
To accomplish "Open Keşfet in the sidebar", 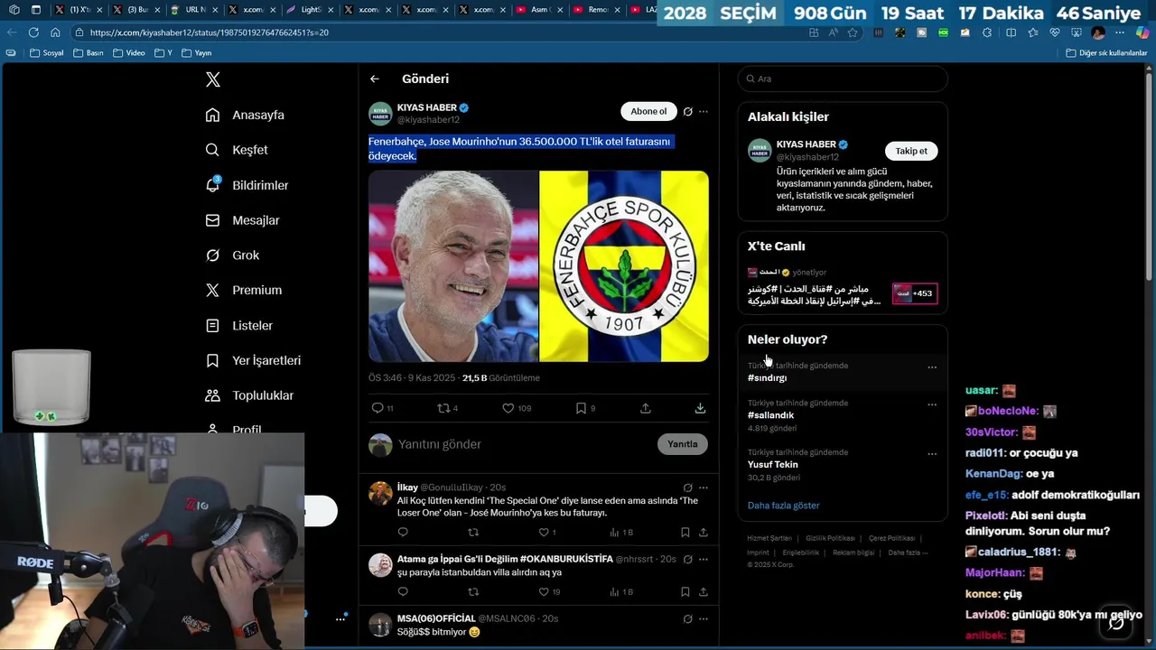I will 237,150.
